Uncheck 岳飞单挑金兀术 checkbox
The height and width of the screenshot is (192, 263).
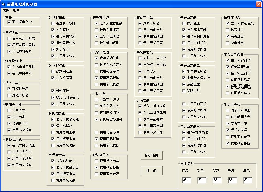pyautogui.click(x=96, y=65)
